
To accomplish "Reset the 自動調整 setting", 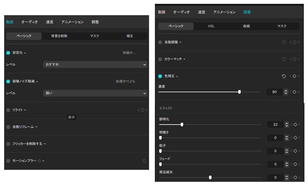I will (x=284, y=42).
